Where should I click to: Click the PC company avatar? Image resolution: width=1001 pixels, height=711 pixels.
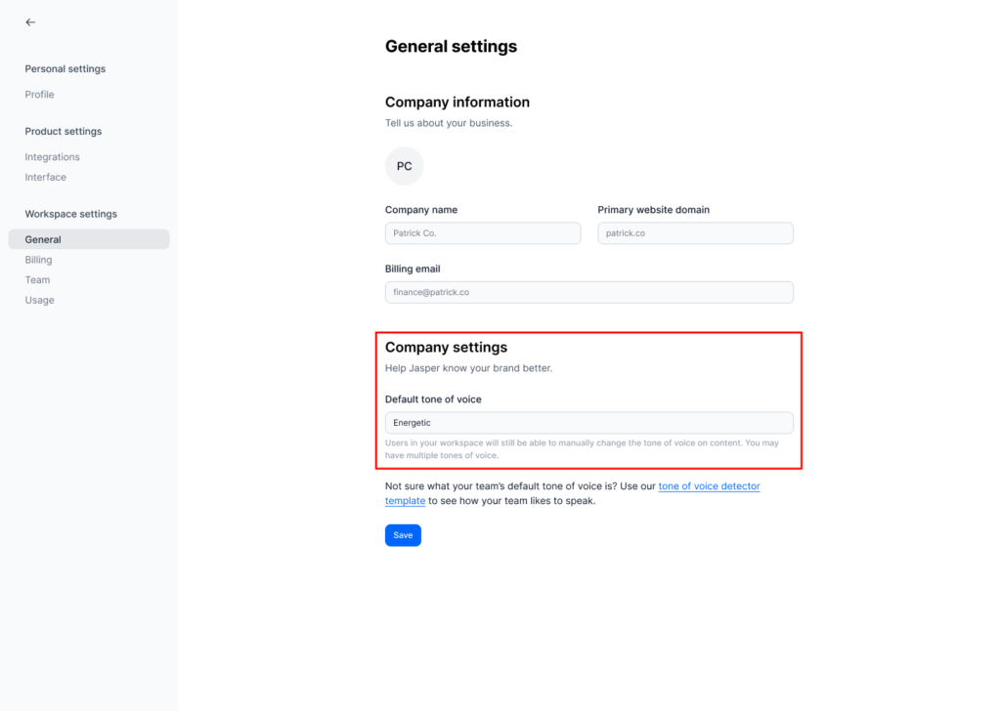[x=404, y=166]
